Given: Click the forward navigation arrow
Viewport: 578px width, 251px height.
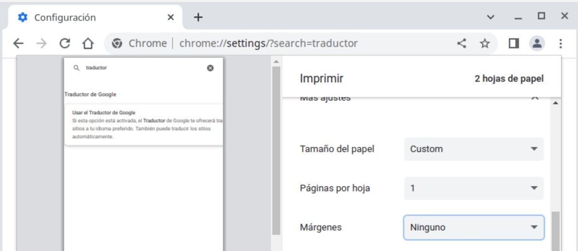Looking at the screenshot, I should tap(42, 44).
